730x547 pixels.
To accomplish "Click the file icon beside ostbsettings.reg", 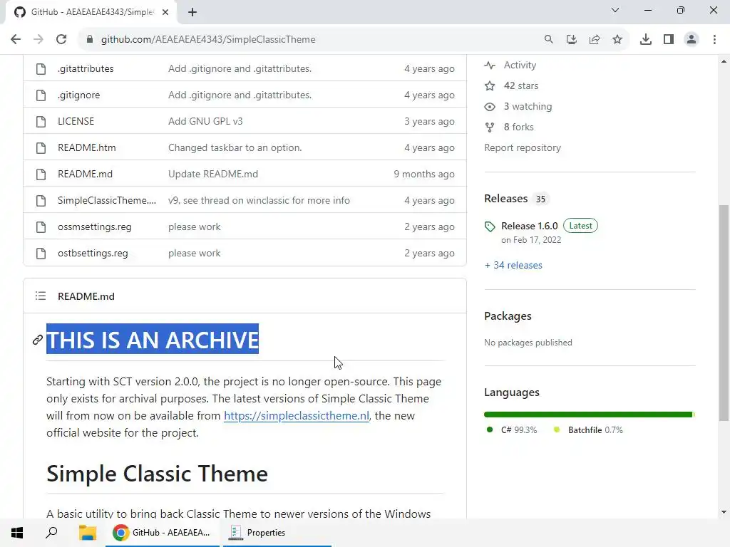I will tap(41, 254).
